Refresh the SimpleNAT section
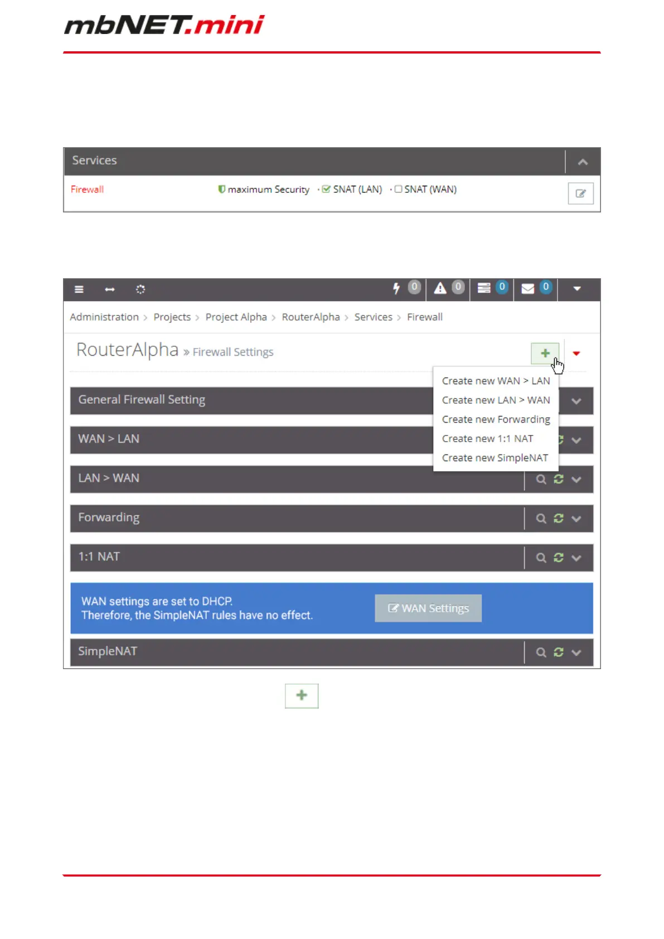The width and height of the screenshot is (664, 939). tap(559, 652)
